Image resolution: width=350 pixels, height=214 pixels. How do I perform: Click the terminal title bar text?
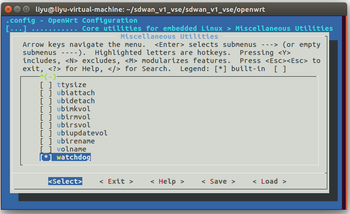[x=150, y=9]
